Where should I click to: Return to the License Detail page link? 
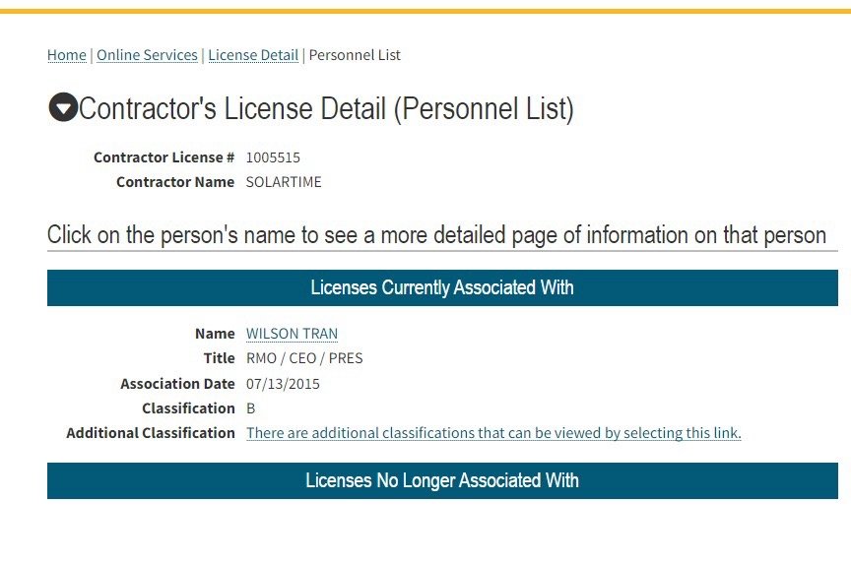coord(253,55)
